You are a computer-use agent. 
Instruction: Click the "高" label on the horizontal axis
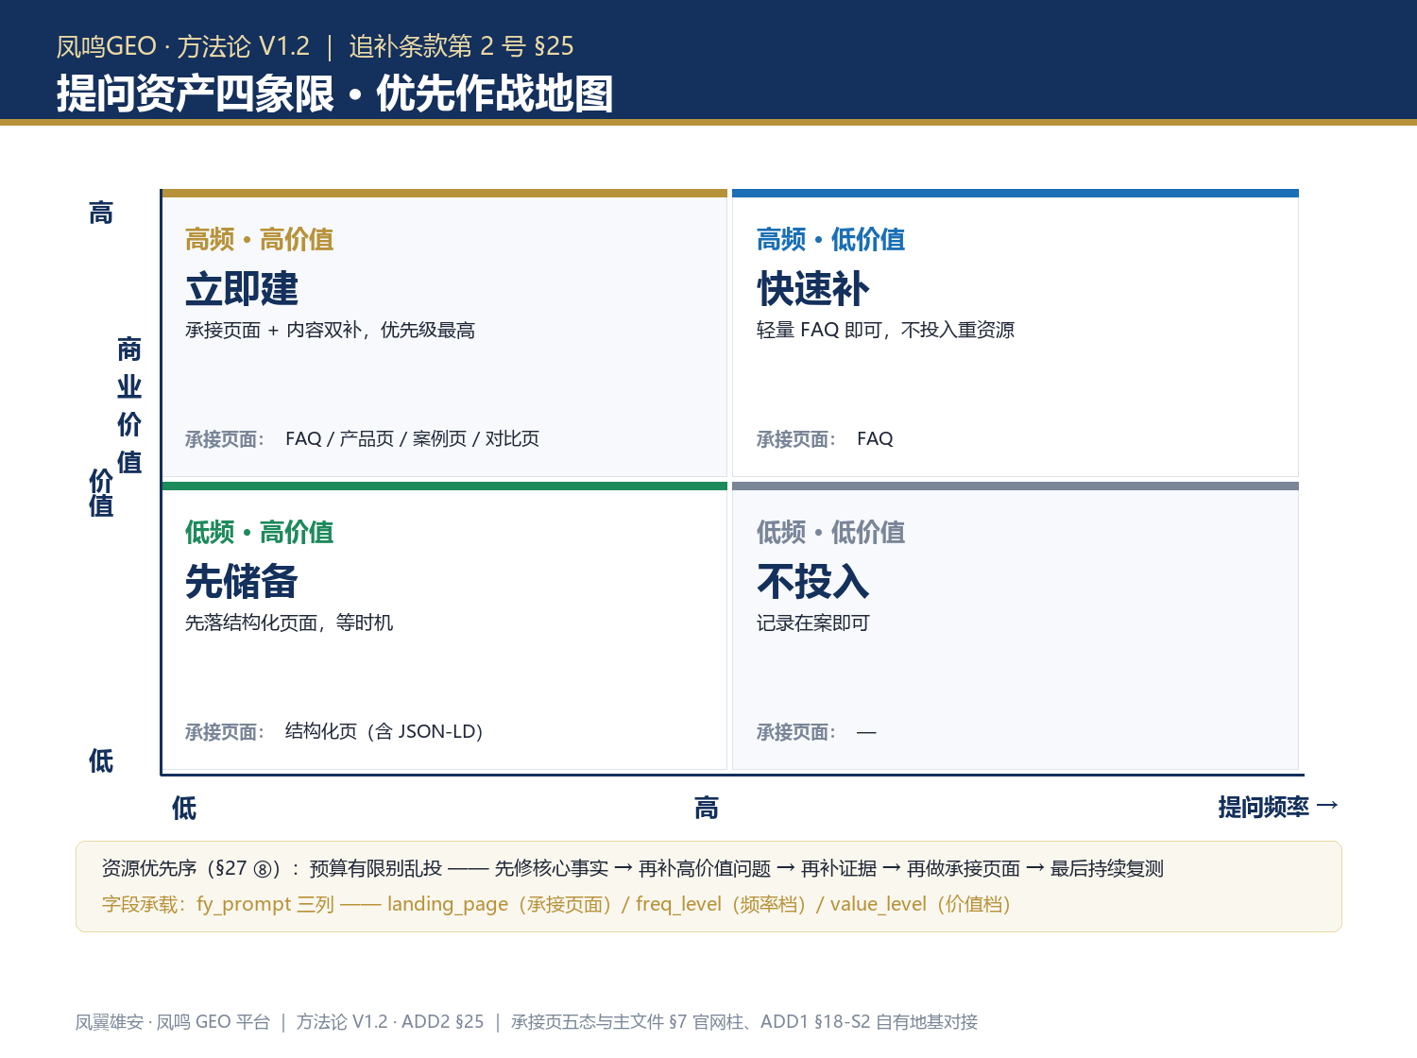(x=707, y=809)
